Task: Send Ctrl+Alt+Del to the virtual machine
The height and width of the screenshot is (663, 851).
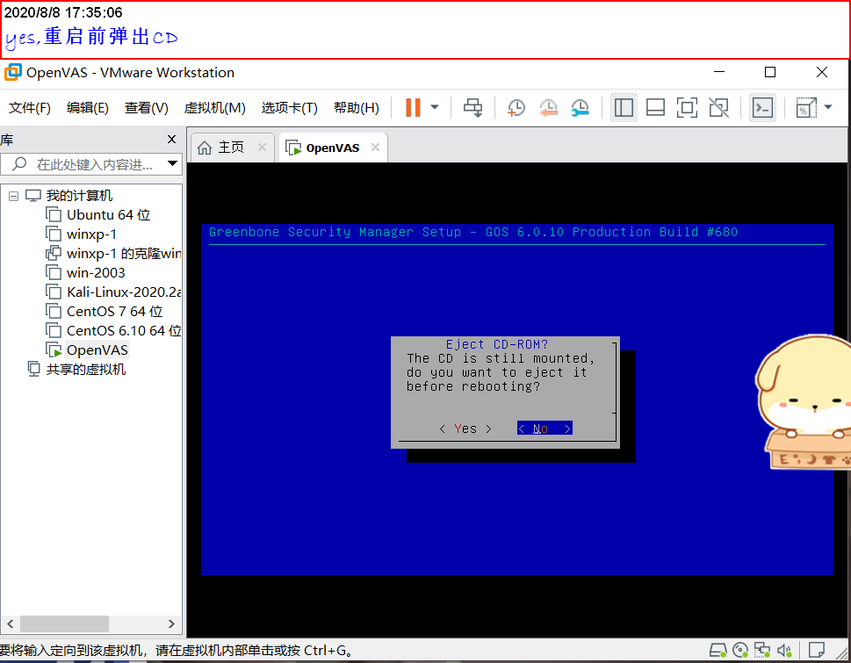Action: pos(472,107)
